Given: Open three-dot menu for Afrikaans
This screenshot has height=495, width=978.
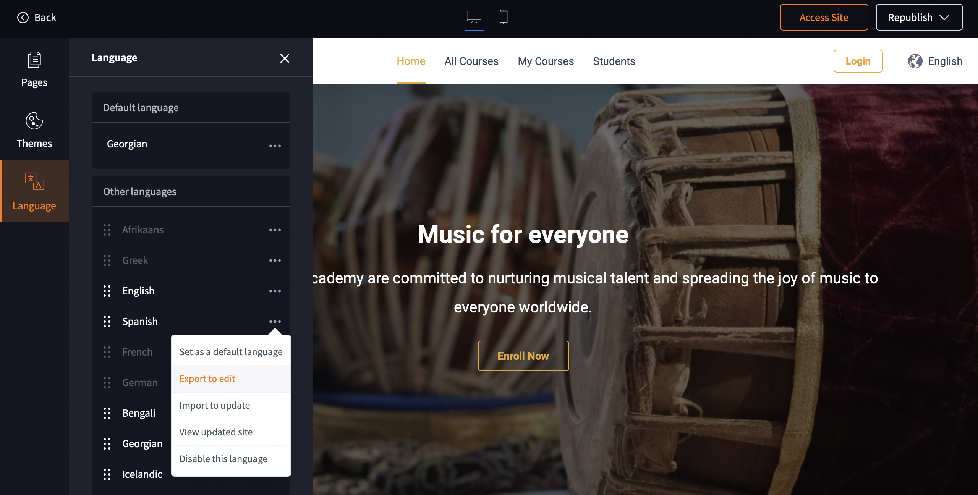Looking at the screenshot, I should 275,230.
